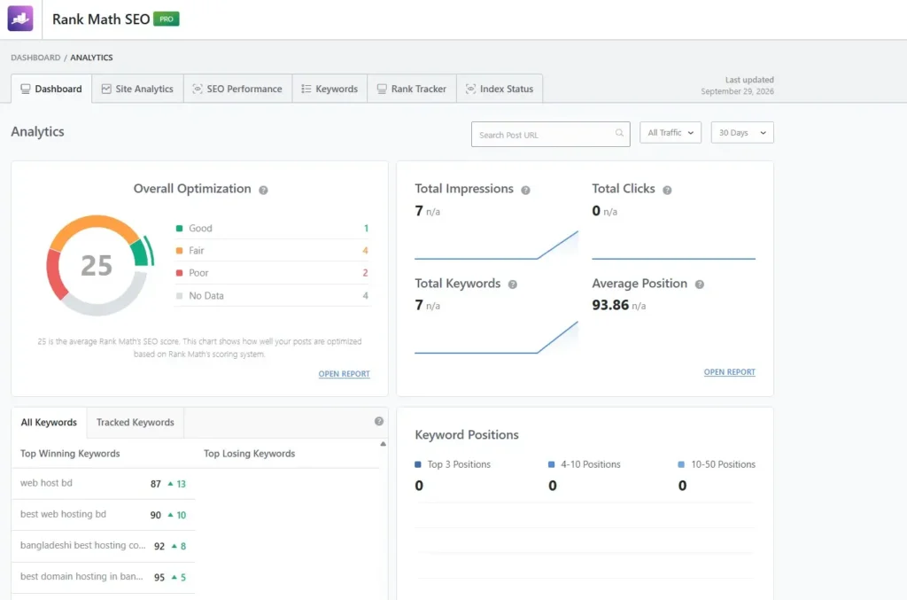Click the keywords list scroll-up arrow
The height and width of the screenshot is (600, 907).
[383, 444]
